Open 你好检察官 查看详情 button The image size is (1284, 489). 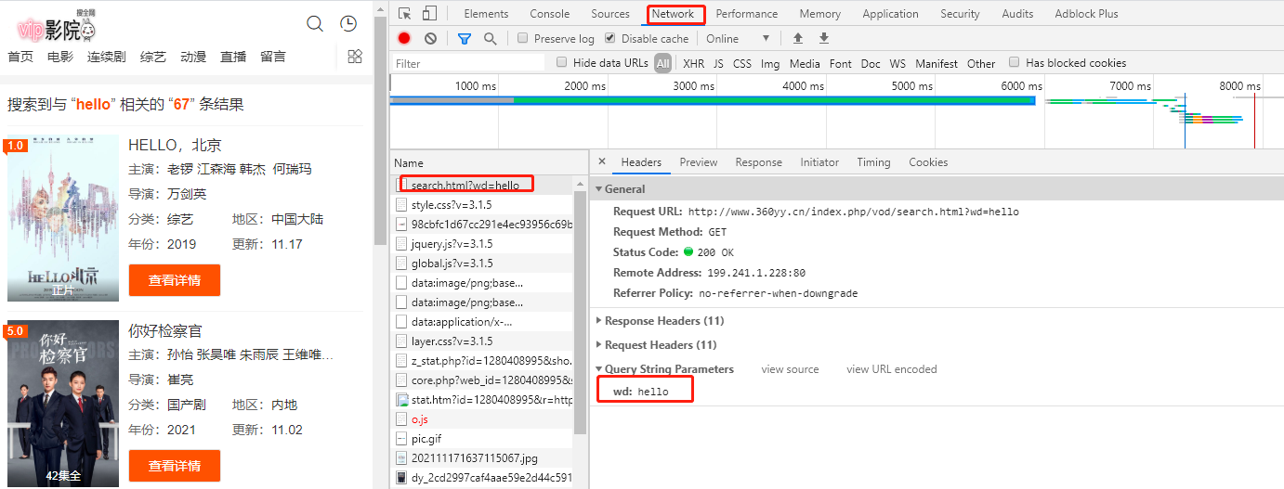coord(174,466)
